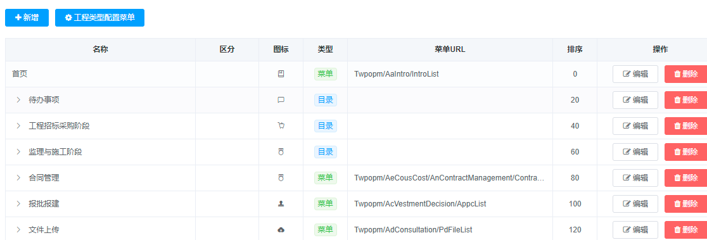Image resolution: width=707 pixels, height=240 pixels.
Task: Delete the 工程招标采购阶段 entry
Action: pos(686,126)
